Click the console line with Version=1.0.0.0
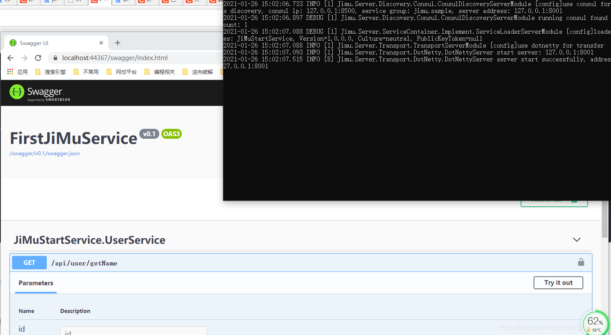 tap(353, 38)
